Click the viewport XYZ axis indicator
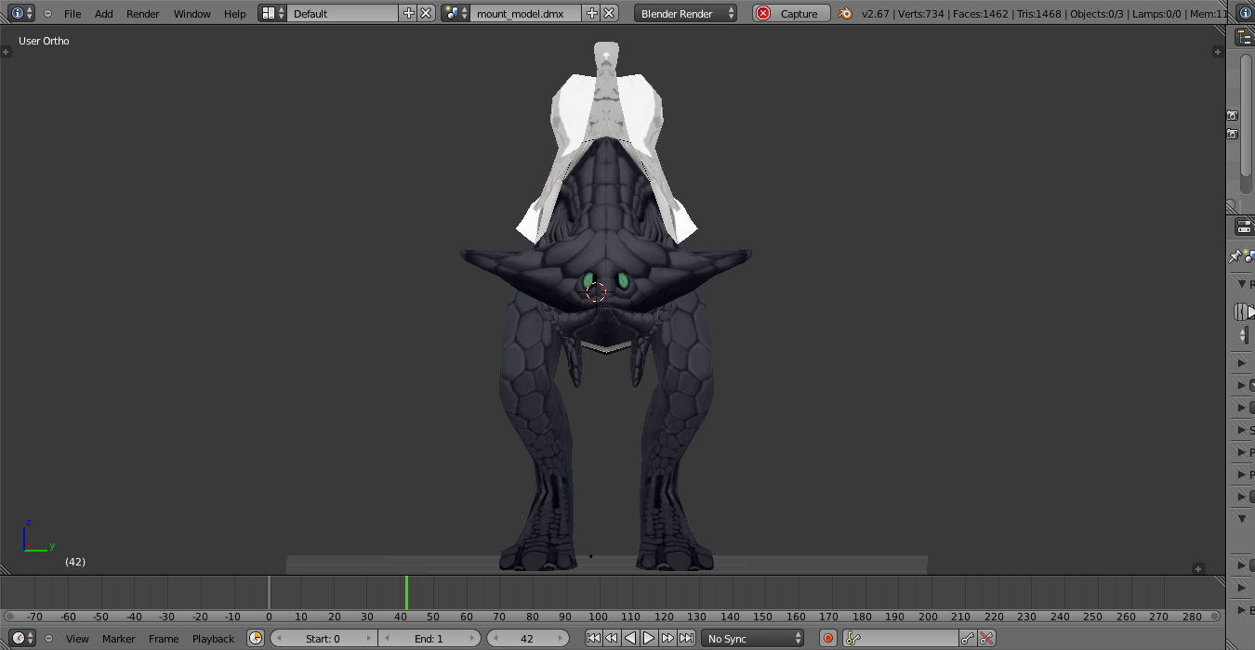 click(37, 536)
